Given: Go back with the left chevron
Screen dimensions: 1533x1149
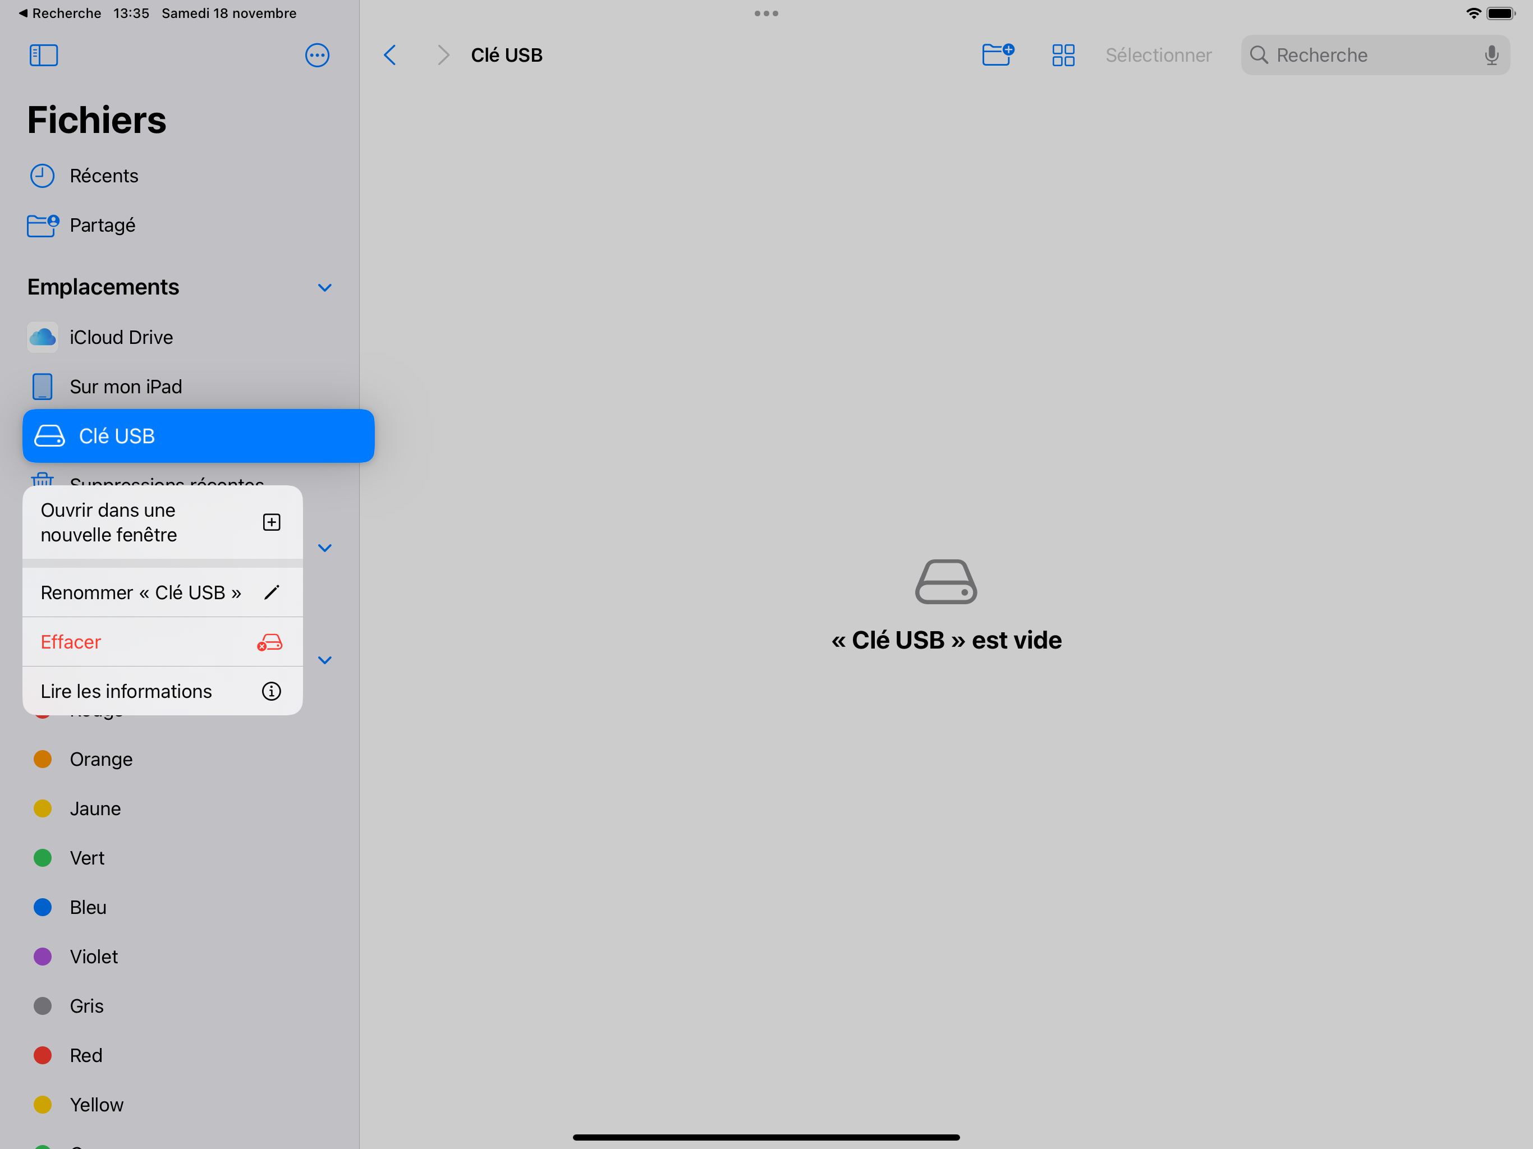Looking at the screenshot, I should click(390, 56).
